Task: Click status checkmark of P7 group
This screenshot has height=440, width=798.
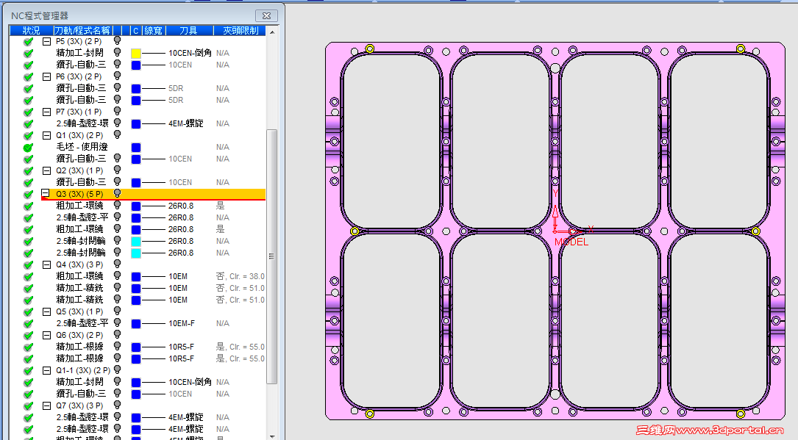Action: click(x=29, y=112)
